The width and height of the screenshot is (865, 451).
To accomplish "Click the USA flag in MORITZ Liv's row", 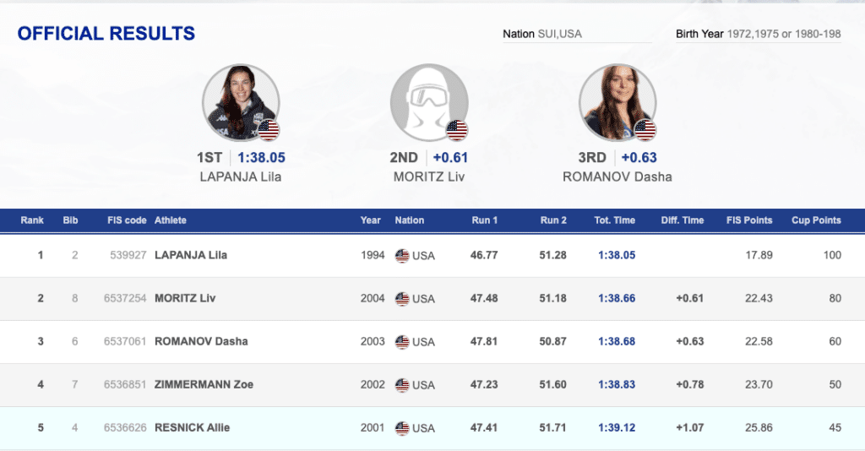I will click(x=402, y=298).
